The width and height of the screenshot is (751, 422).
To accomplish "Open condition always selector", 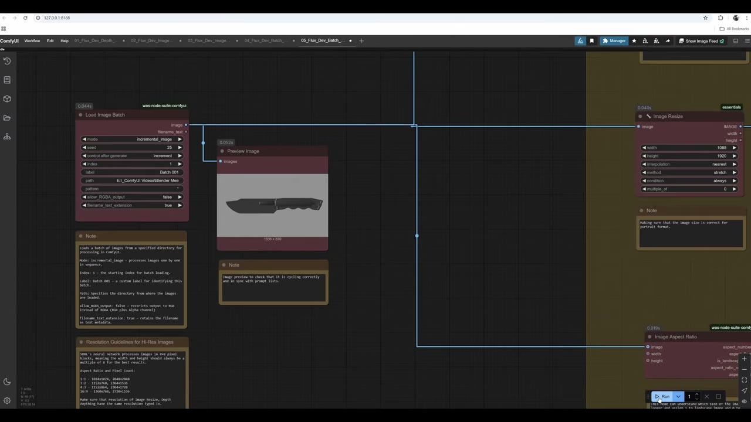I will [x=689, y=181].
